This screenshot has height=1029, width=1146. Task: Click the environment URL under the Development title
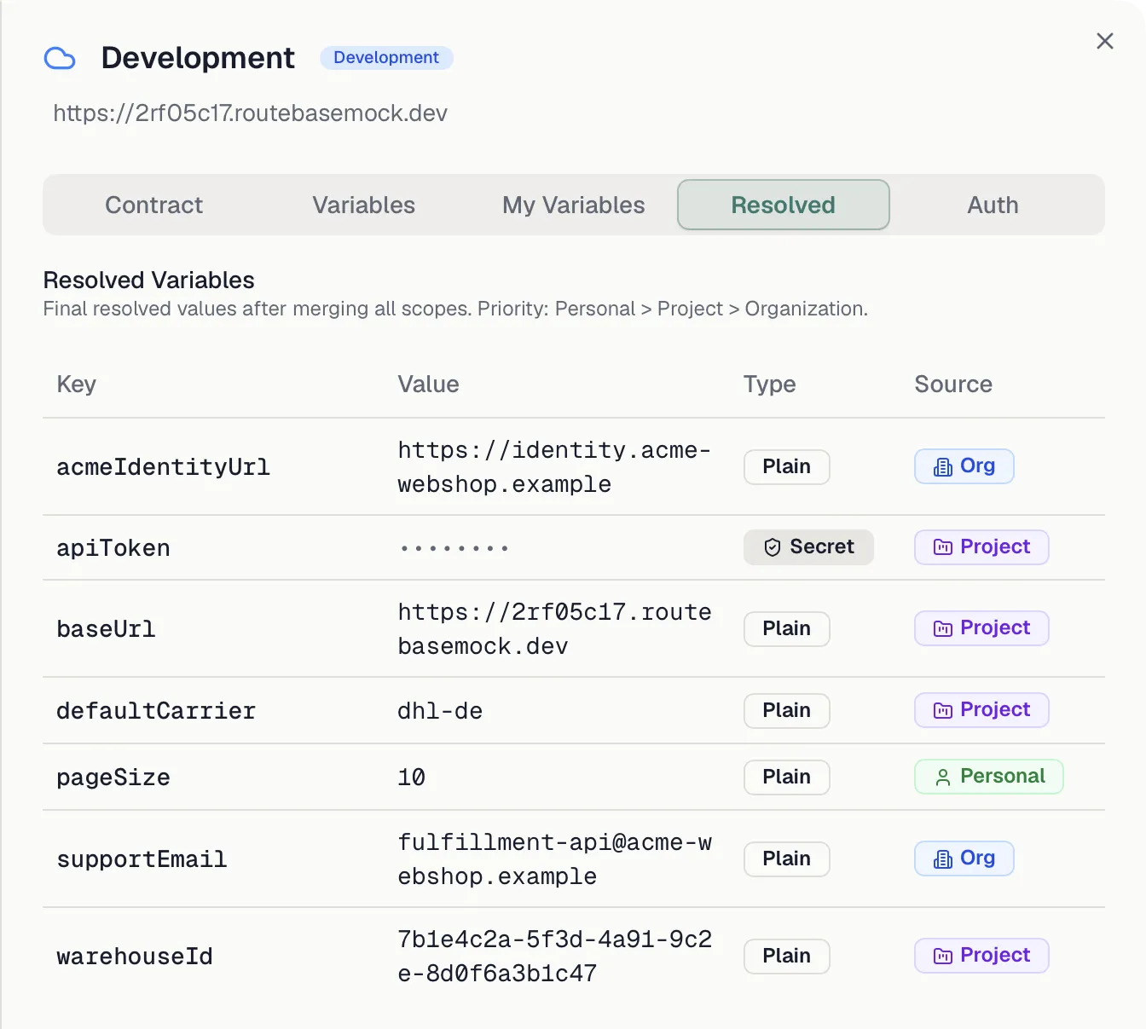click(x=250, y=113)
